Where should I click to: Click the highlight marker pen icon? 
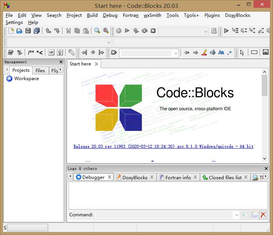point(204,52)
